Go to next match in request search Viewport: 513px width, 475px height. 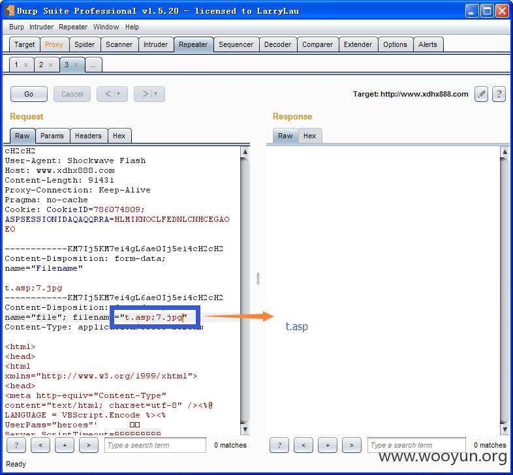pos(89,445)
